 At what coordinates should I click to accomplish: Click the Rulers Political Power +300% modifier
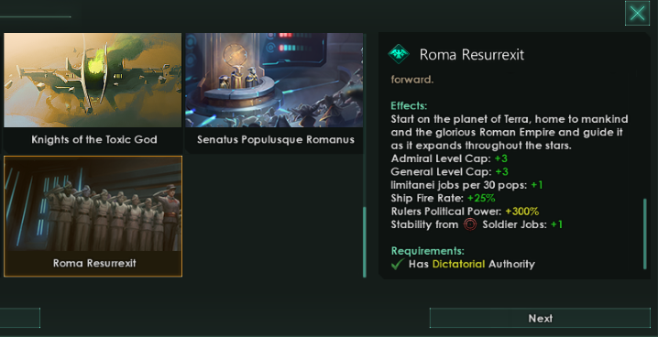tap(465, 212)
